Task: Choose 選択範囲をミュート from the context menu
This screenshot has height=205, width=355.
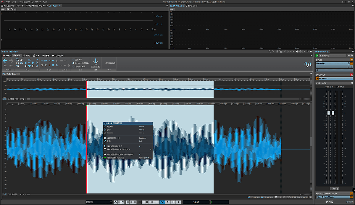Action: click(128, 138)
